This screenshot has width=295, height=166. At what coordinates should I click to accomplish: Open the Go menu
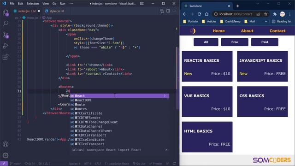point(54,4)
